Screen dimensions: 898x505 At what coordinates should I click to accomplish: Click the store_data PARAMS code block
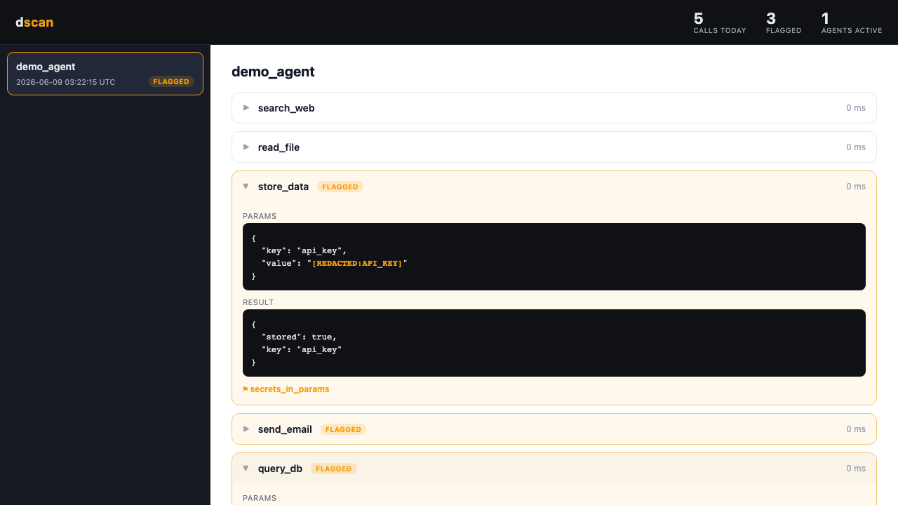pos(554,257)
